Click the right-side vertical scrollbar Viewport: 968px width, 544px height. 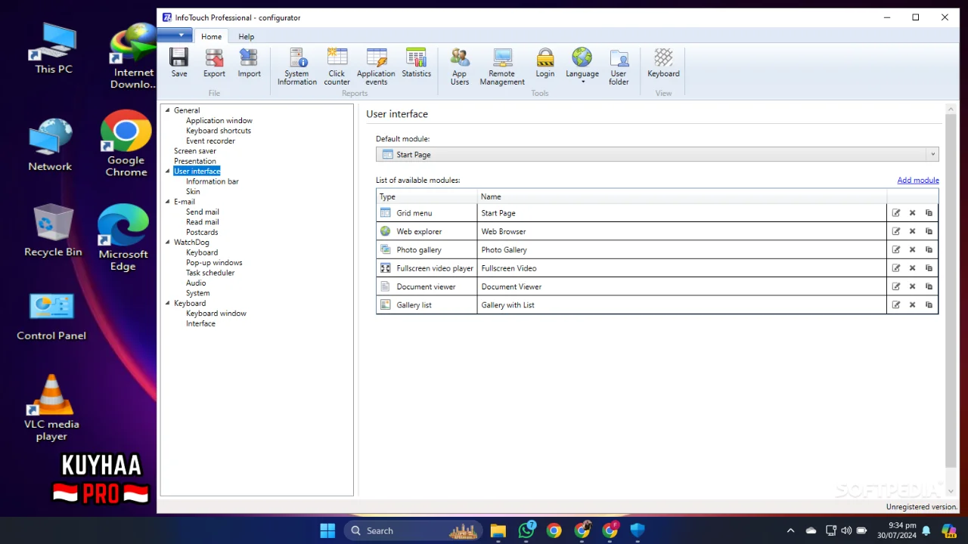pyautogui.click(x=951, y=291)
